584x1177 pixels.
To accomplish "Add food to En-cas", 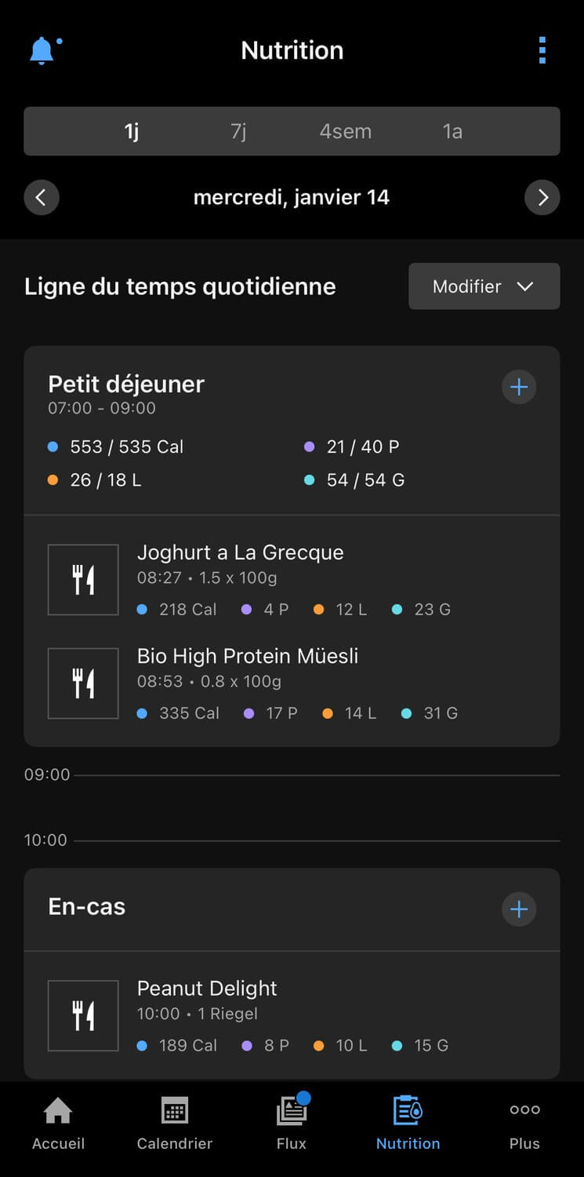I will [x=518, y=909].
